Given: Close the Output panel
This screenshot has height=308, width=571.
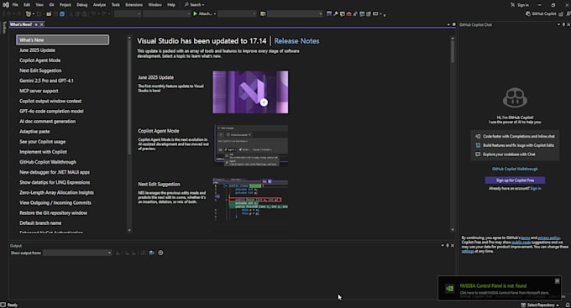Looking at the screenshot, I should (x=453, y=245).
